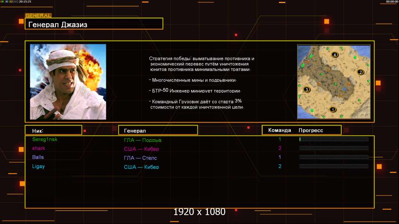
Task: Click team number for Sereg1nsk
Action: coord(280,139)
